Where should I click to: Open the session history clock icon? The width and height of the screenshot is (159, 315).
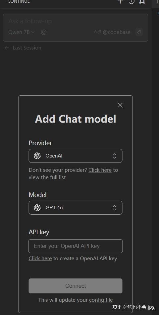(132, 1)
